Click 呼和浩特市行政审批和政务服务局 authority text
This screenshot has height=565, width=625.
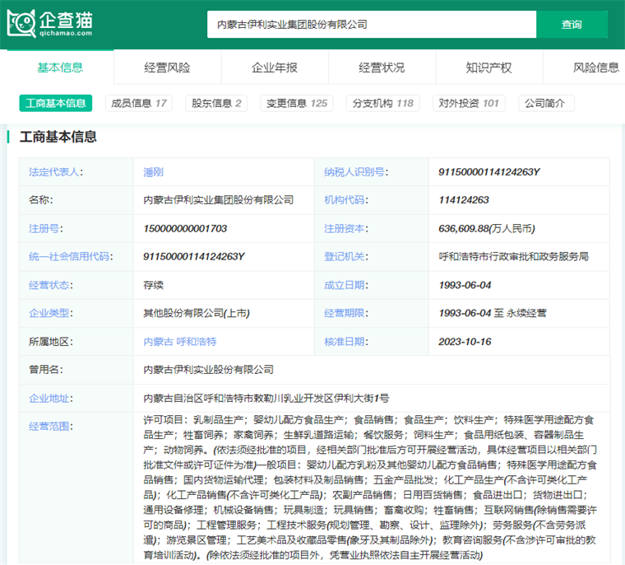click(x=513, y=256)
